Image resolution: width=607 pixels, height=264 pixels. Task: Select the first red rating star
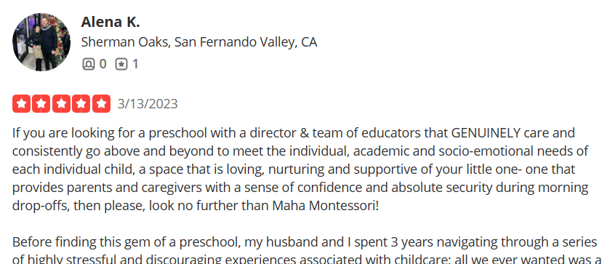(22, 104)
